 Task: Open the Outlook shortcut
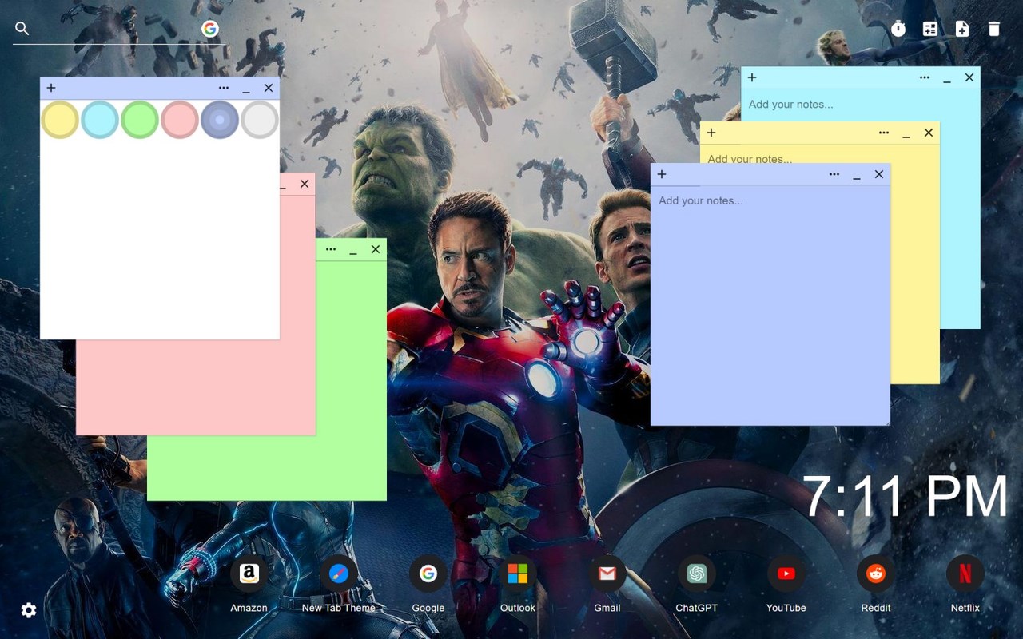coord(518,574)
